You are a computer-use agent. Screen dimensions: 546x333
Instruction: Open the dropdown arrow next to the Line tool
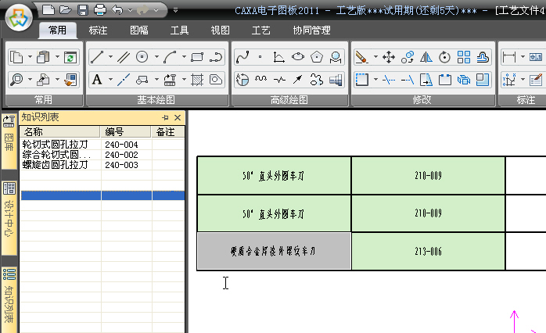click(110, 57)
